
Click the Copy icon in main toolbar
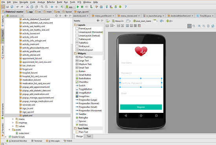(x=32, y=7)
